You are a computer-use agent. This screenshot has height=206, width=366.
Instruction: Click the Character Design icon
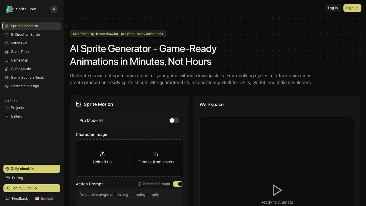[x=7, y=86]
